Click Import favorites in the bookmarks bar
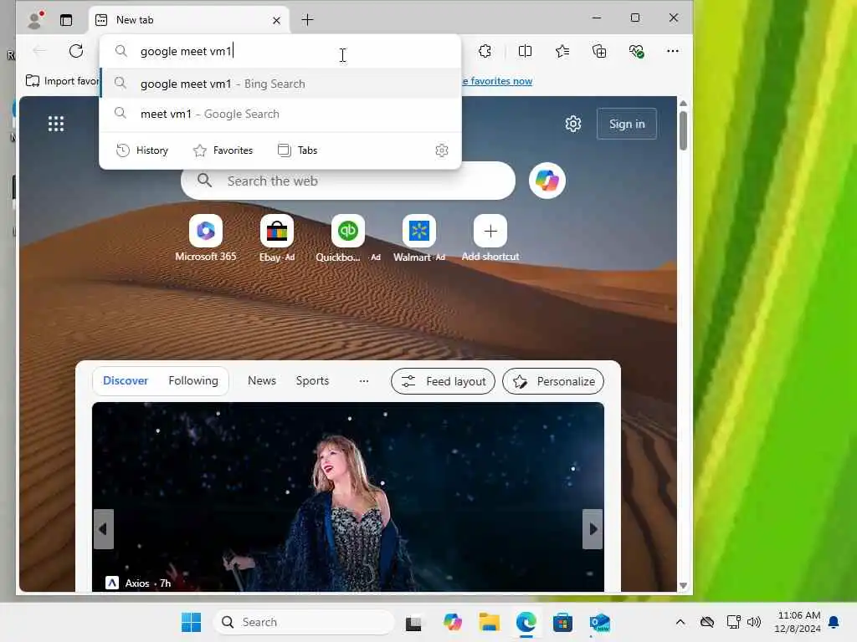The width and height of the screenshot is (857, 642). click(62, 81)
